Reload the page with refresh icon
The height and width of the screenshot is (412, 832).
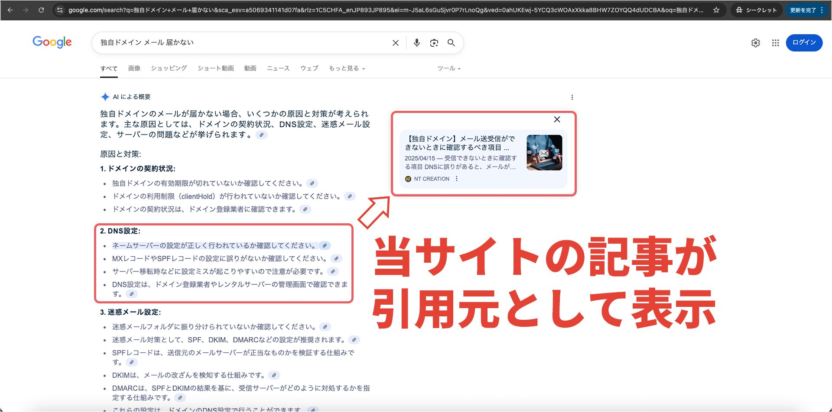[41, 10]
